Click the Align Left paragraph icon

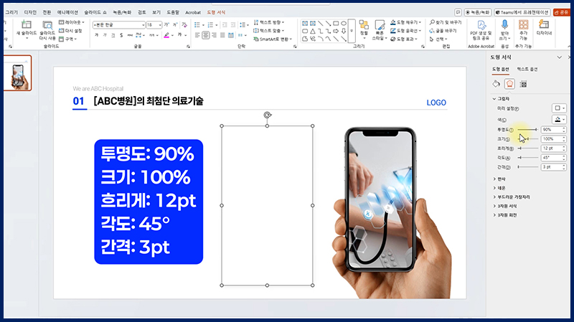coord(197,35)
